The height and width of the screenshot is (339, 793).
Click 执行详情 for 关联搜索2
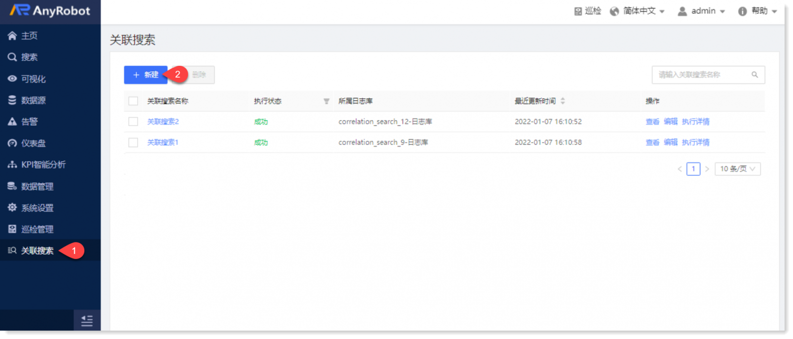click(x=695, y=121)
